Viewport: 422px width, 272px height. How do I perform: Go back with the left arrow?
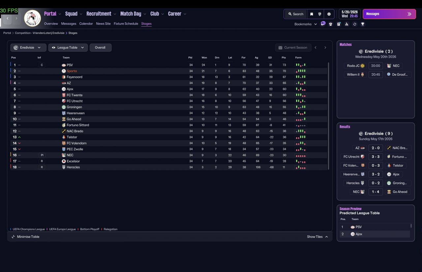8,18
